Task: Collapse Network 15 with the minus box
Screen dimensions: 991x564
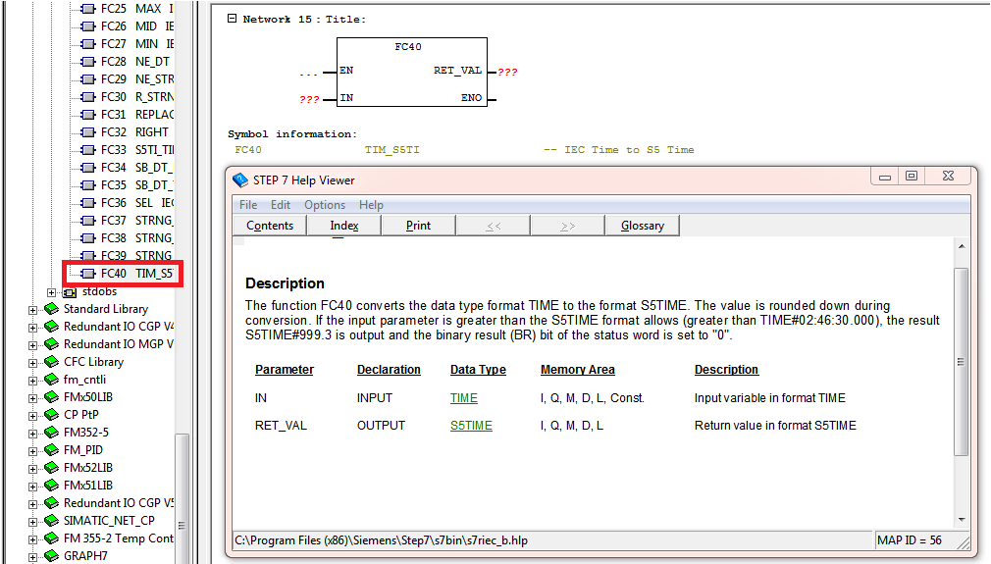Action: pos(232,19)
